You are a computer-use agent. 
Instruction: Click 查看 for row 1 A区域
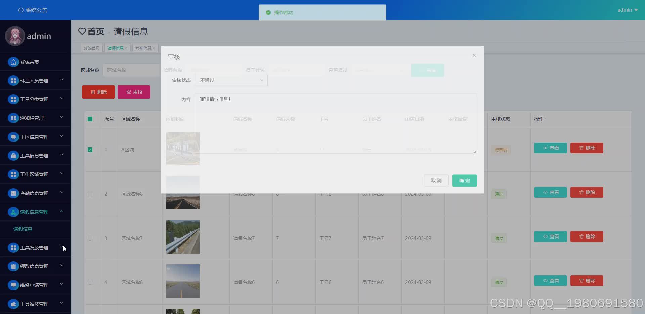[551, 148]
